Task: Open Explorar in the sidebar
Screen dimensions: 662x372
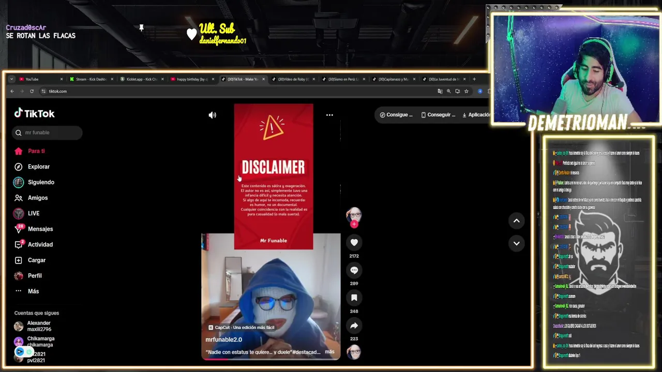Action: [32, 167]
